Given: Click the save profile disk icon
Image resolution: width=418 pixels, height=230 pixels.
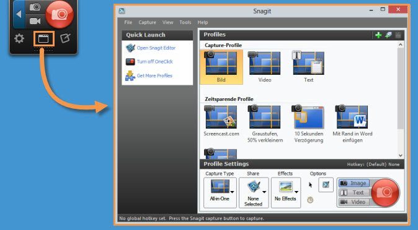Looking at the screenshot, I should (398, 35).
